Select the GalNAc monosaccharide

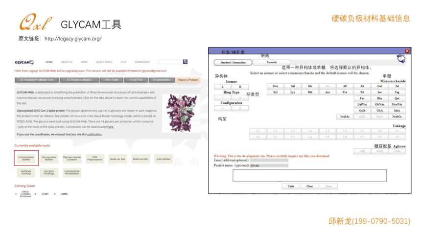point(362,104)
